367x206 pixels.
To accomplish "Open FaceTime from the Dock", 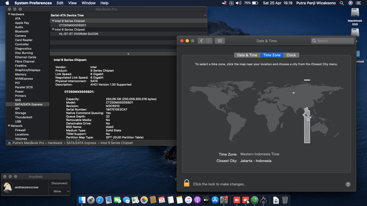I will (x=117, y=200).
